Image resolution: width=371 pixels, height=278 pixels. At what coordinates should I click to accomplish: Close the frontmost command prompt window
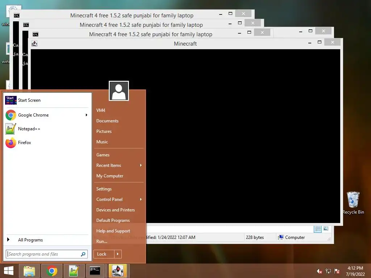click(262, 32)
